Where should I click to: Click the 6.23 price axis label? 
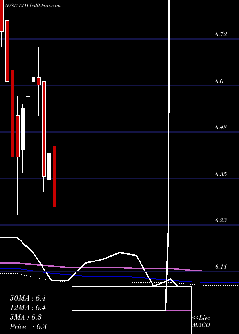[221, 220]
